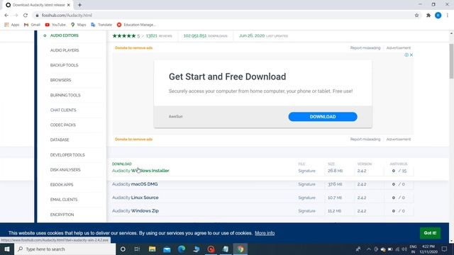Viewport: 454px width, 255px height.
Task: Open Cortana circle icon on taskbar
Action: tap(123, 249)
